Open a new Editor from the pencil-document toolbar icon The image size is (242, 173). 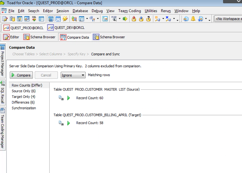click(x=5, y=19)
